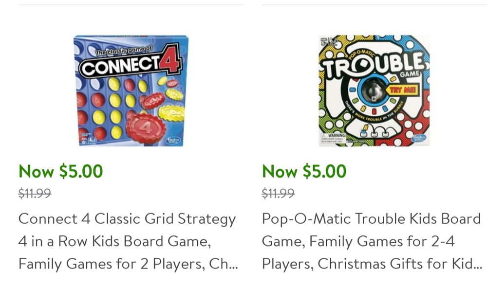This screenshot has width=487, height=287.
Task: Open the Connect 4 Classic Grid Strategy title
Action: [128, 241]
